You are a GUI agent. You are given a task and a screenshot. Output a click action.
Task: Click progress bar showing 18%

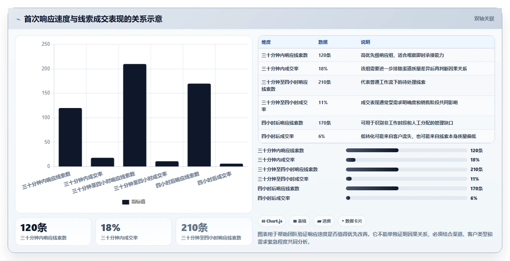(406, 160)
